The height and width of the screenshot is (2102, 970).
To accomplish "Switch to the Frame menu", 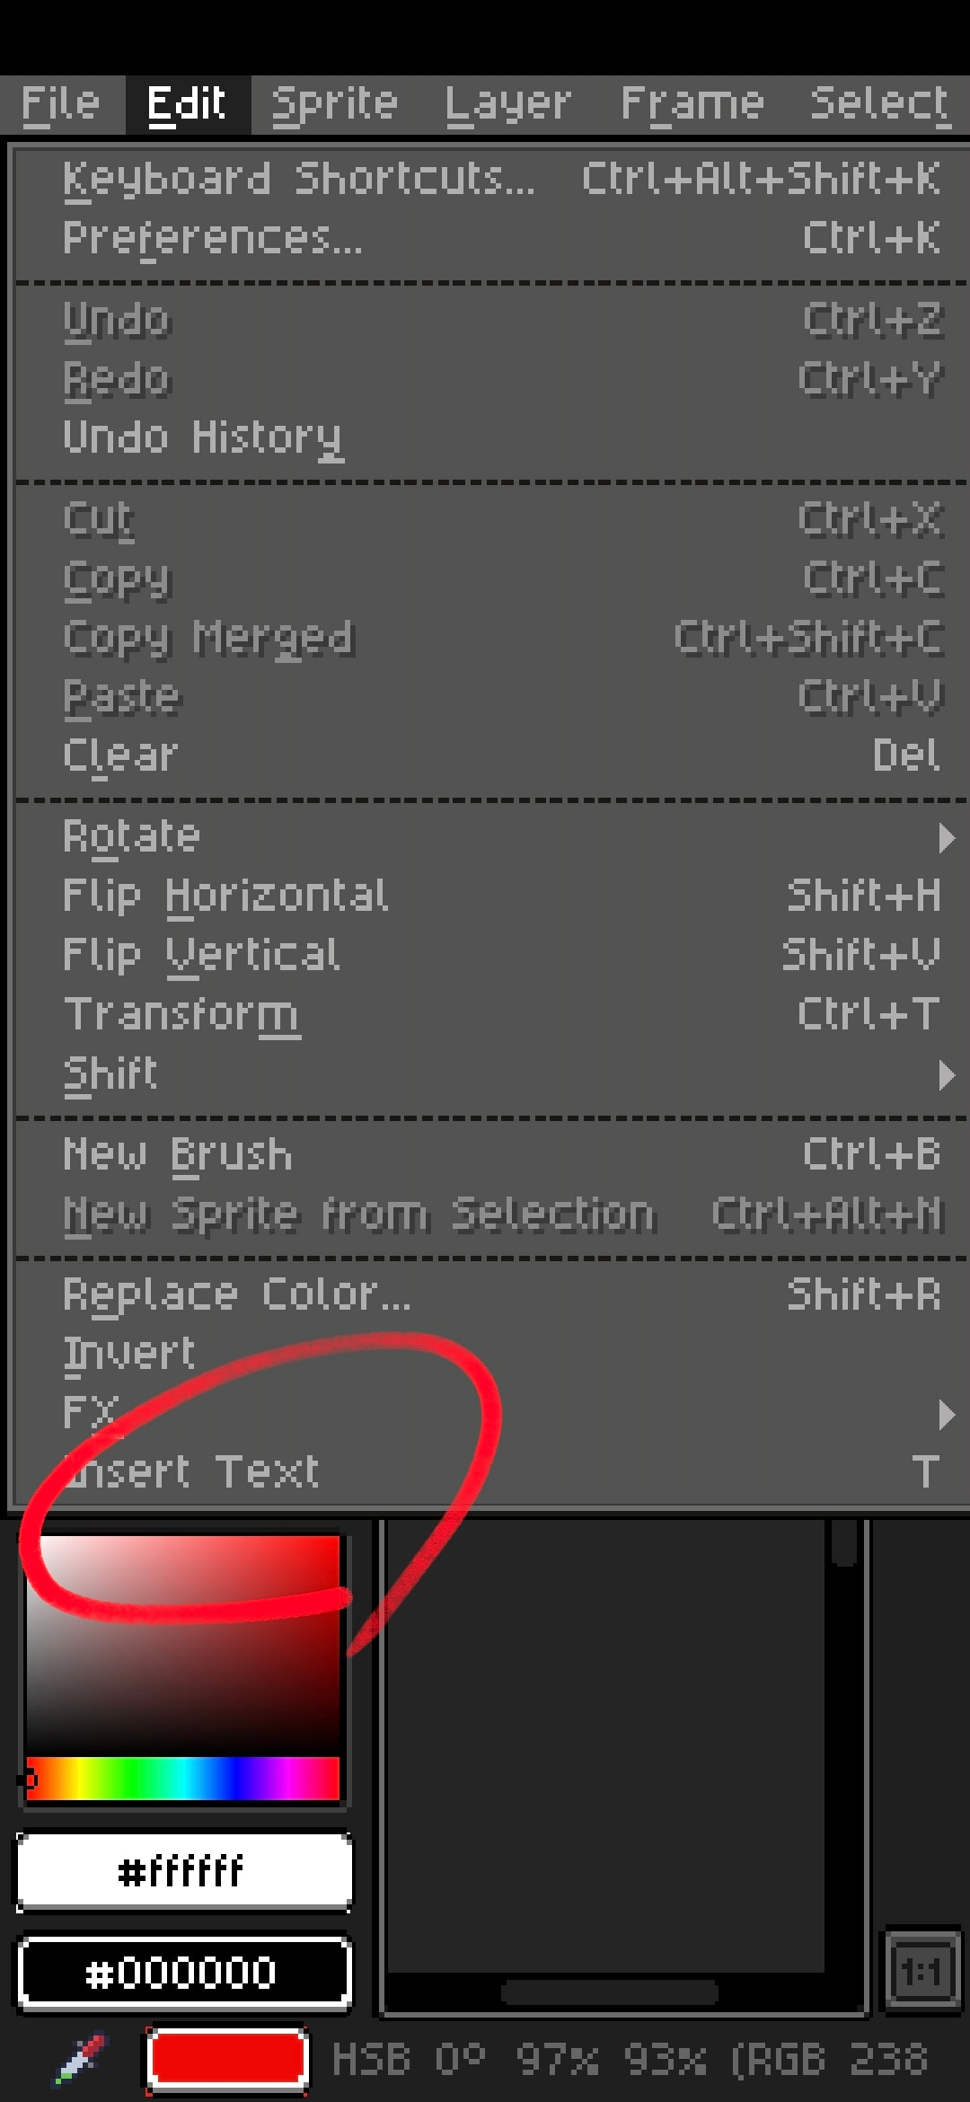I will [692, 104].
